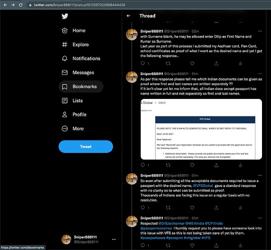Click the Twitter bird logo
Image resolution: width=271 pixels, height=250 pixels.
tap(65, 16)
